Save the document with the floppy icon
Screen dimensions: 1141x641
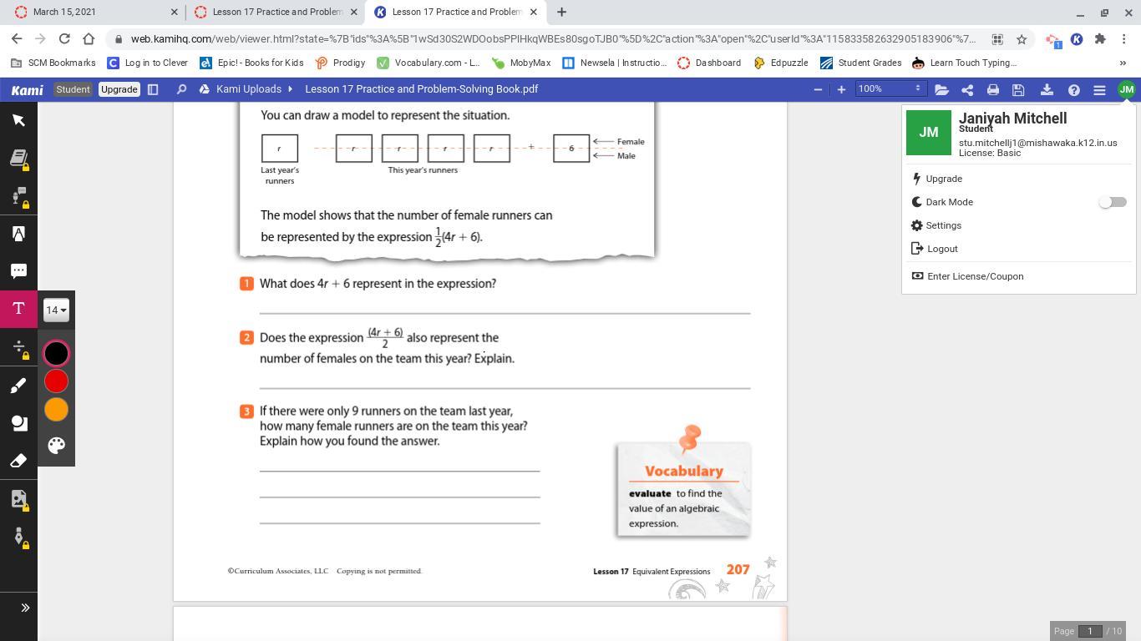1018,89
